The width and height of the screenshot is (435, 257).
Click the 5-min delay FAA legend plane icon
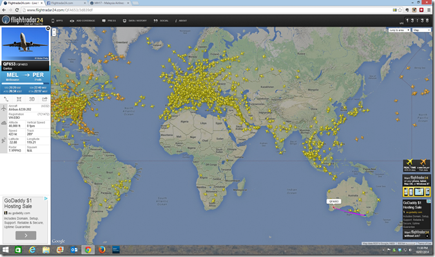click(x=423, y=162)
